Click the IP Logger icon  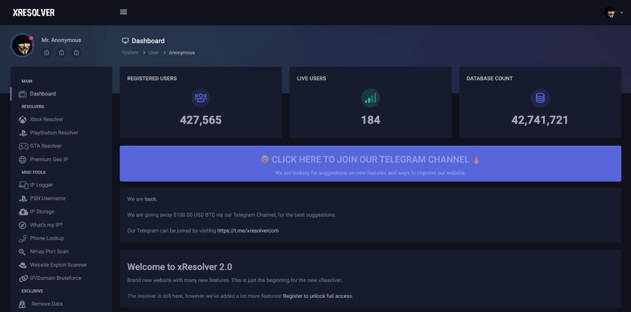pos(23,185)
